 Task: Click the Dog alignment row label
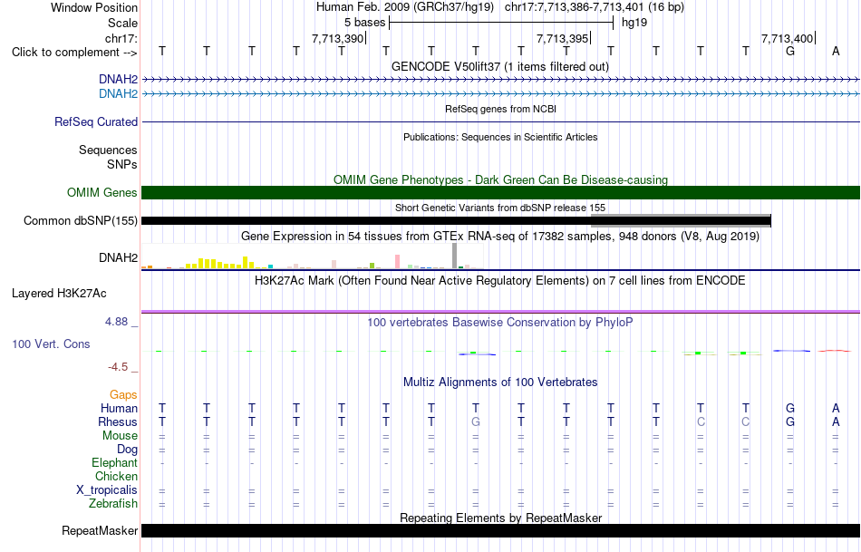pyautogui.click(x=127, y=450)
